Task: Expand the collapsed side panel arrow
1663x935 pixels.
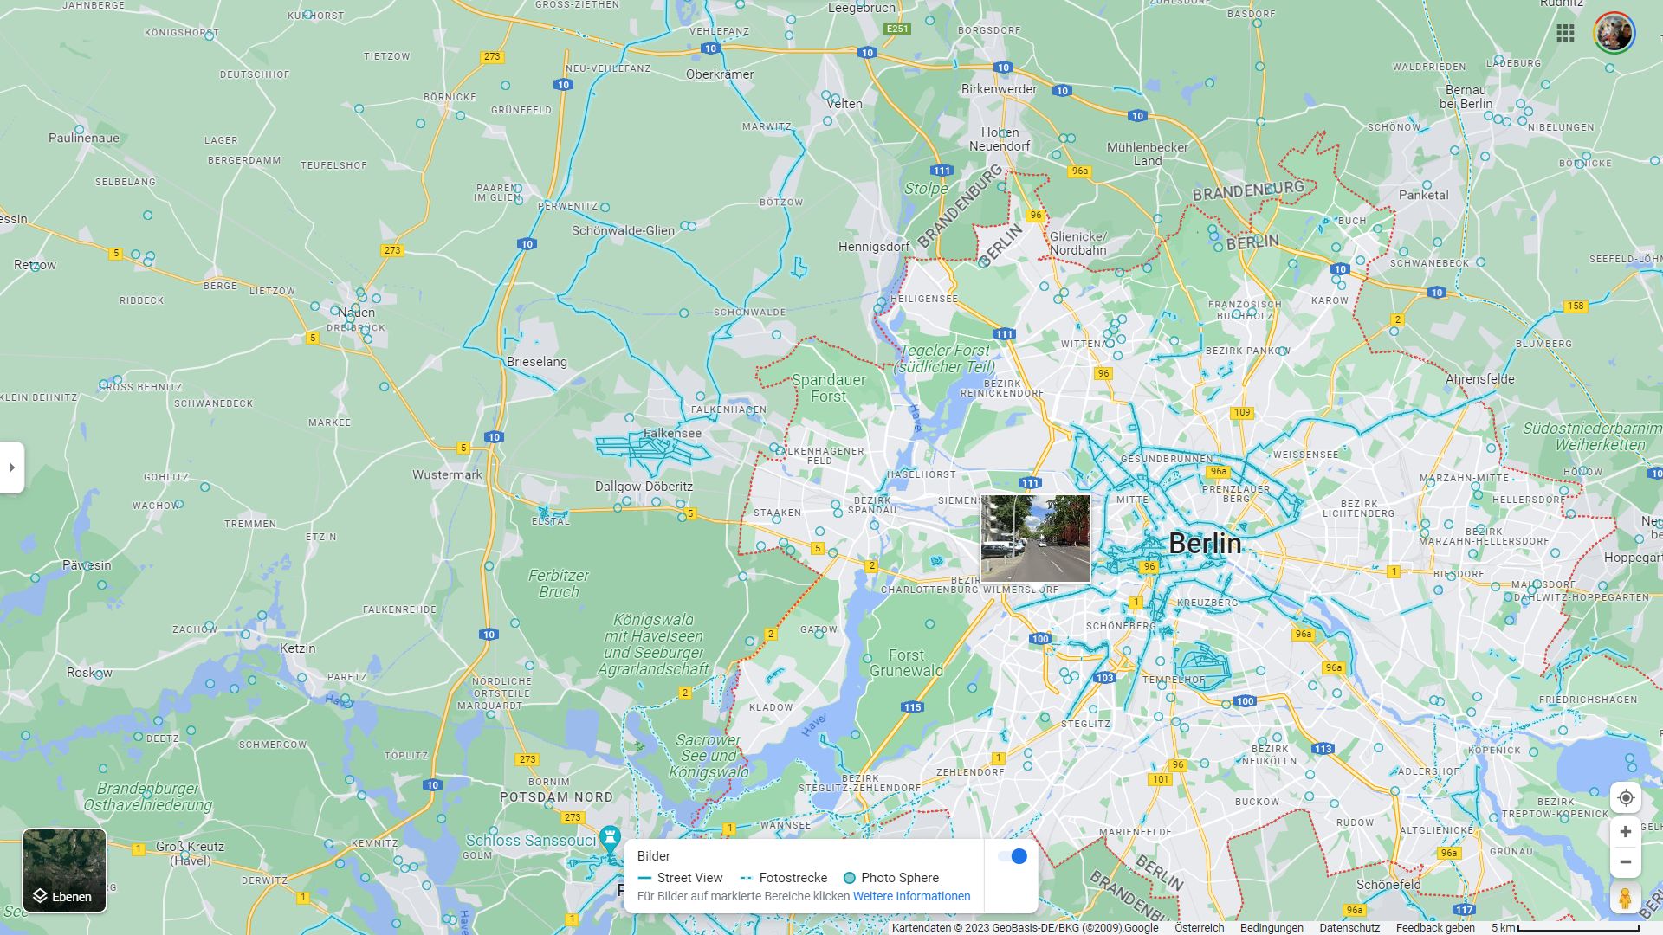Action: click(x=12, y=467)
